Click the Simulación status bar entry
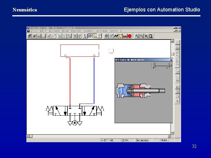Viewport: 211px width, 158px height. pos(143,140)
